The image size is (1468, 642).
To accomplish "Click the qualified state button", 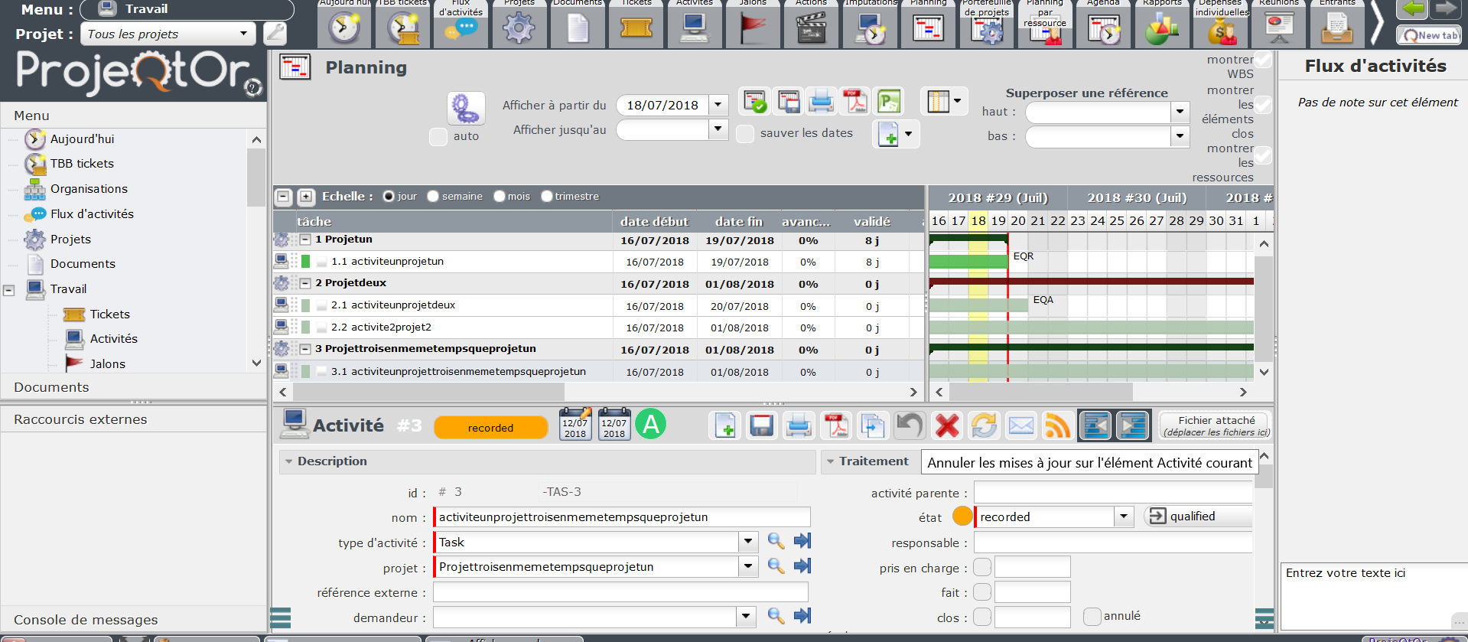I will coord(1190,517).
